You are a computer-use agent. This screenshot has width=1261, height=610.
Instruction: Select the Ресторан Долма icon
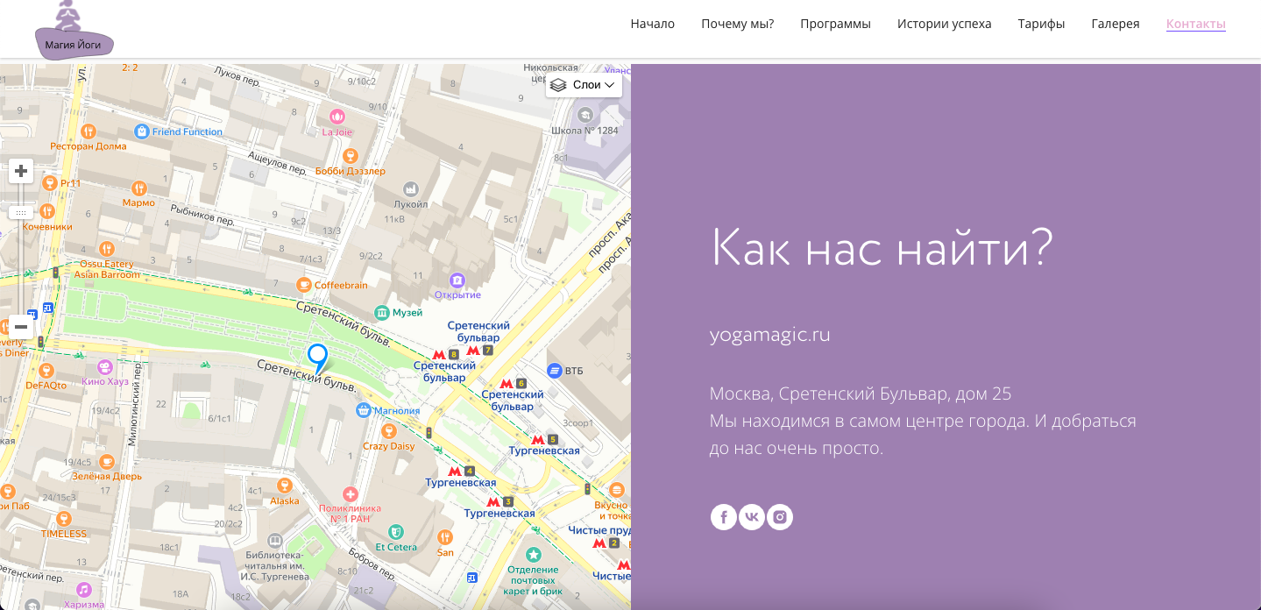click(x=88, y=131)
